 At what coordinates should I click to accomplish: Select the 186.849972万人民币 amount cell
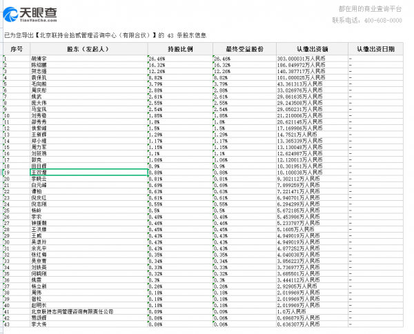(x=312, y=65)
